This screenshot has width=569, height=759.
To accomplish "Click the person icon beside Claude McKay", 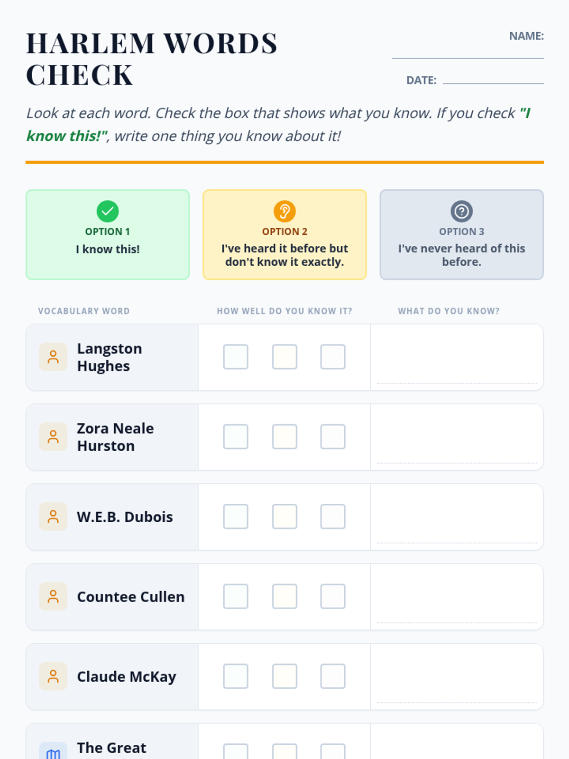I will 53,676.
